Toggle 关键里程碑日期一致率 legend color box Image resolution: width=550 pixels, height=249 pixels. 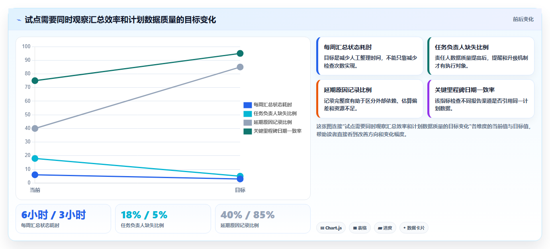click(x=248, y=131)
